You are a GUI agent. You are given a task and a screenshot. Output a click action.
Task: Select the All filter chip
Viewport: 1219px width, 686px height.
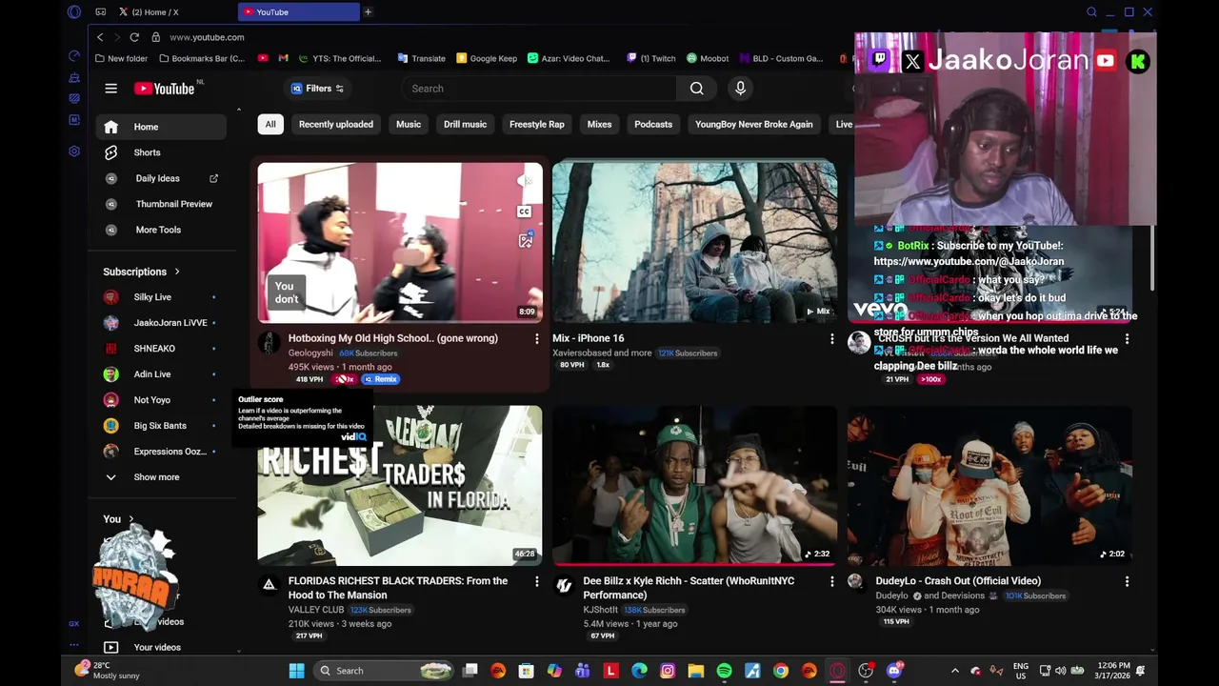pyautogui.click(x=270, y=124)
